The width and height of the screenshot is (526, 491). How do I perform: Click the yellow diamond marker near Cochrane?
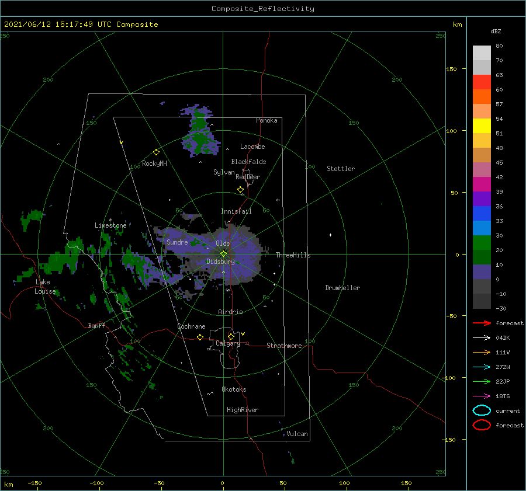tap(200, 337)
